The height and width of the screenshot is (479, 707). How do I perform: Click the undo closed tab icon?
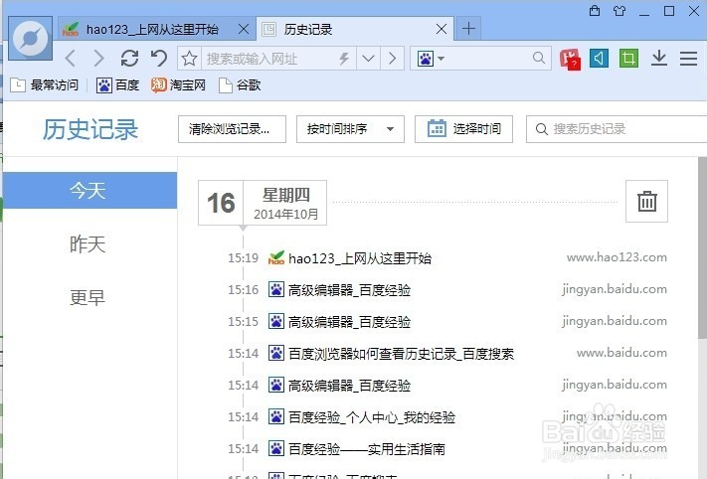coord(159,59)
